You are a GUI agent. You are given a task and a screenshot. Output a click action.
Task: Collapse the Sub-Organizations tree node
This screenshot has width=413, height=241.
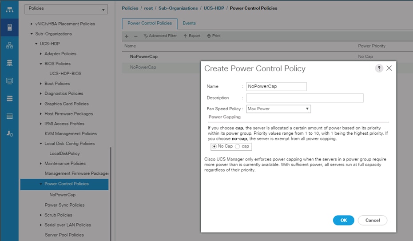coord(32,34)
